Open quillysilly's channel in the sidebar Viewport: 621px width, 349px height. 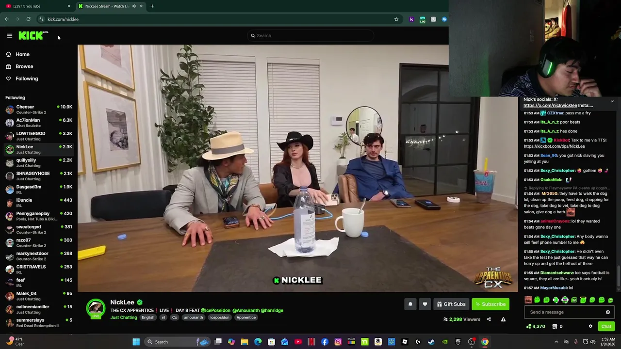[x=39, y=163]
